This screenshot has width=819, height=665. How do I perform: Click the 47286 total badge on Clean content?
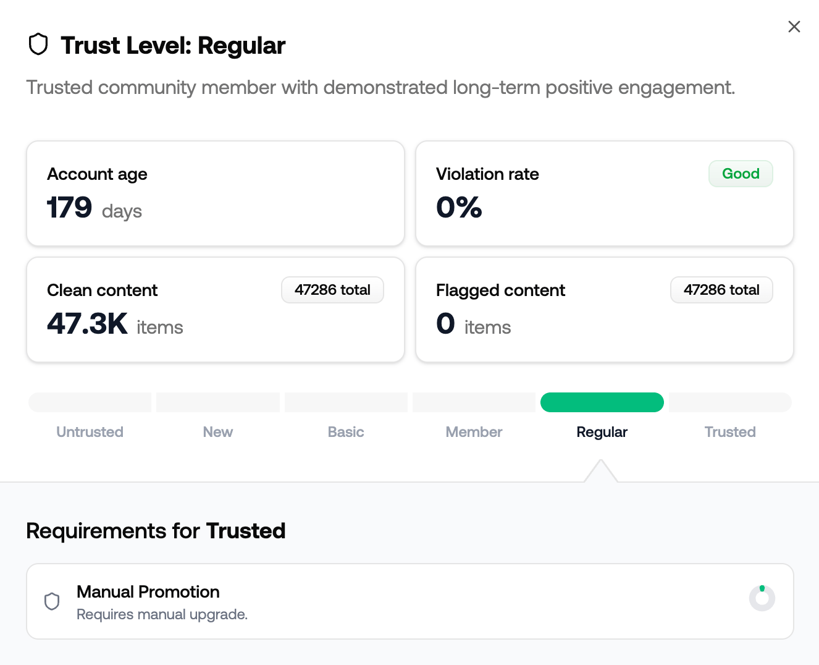click(332, 290)
